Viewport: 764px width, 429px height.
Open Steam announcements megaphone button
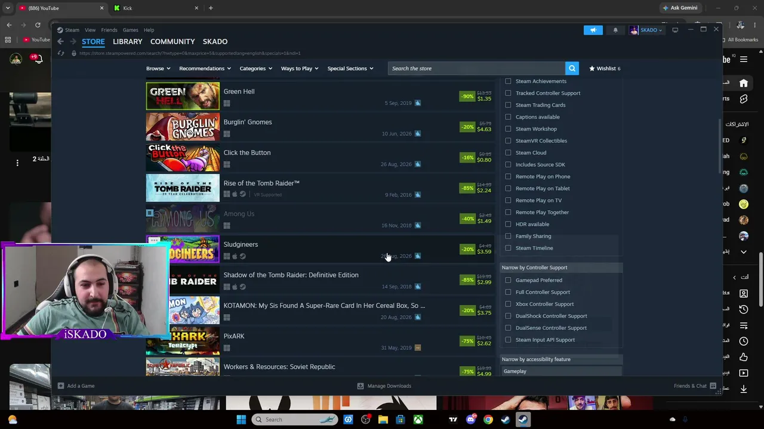593,30
